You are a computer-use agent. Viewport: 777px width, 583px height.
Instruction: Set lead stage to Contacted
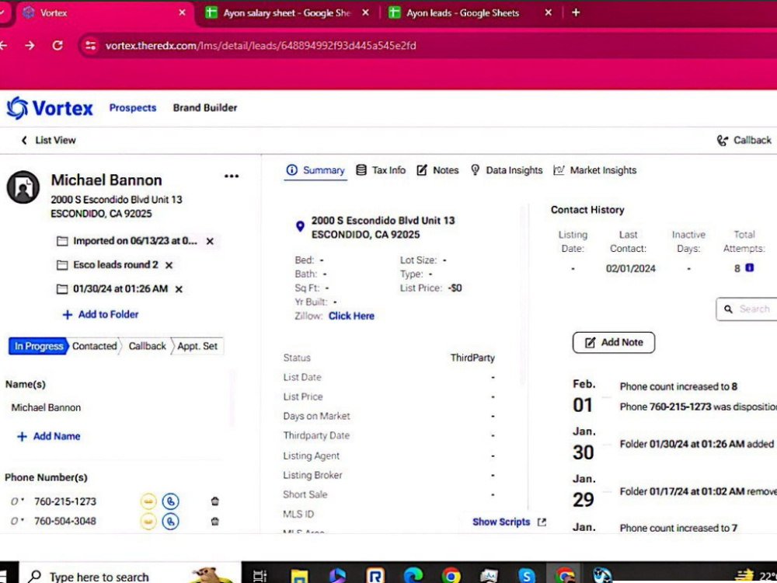tap(94, 346)
